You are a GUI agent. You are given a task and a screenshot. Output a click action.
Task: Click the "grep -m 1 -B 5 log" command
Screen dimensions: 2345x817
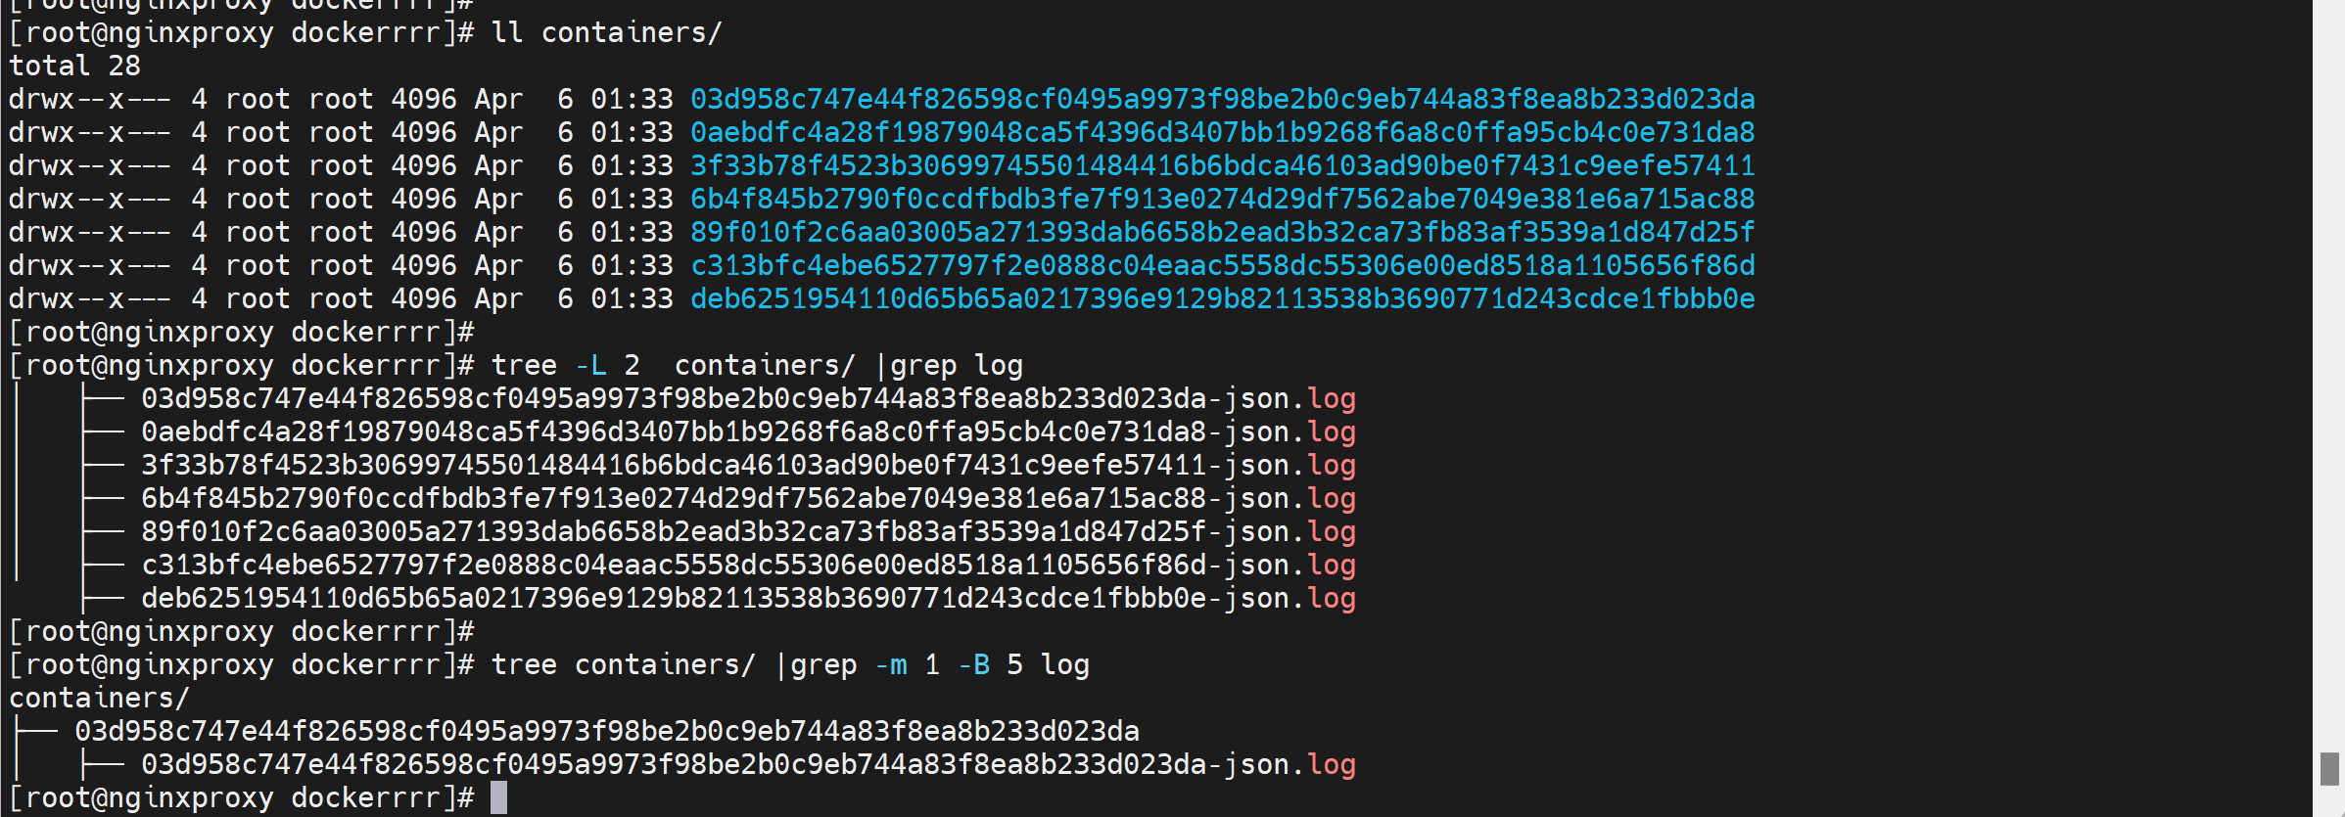click(939, 664)
